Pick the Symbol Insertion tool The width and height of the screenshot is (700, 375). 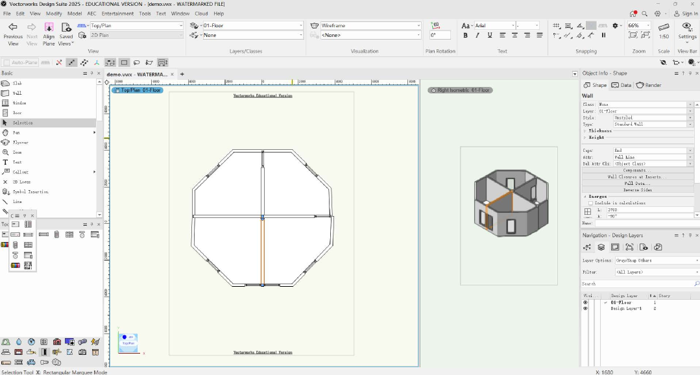[30, 191]
